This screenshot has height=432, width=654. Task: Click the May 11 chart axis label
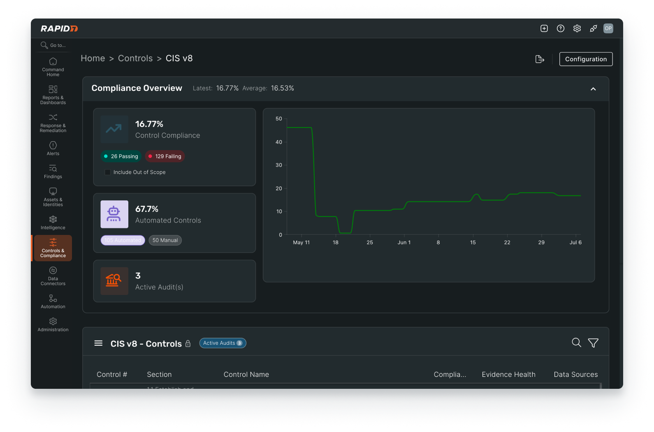[301, 243]
